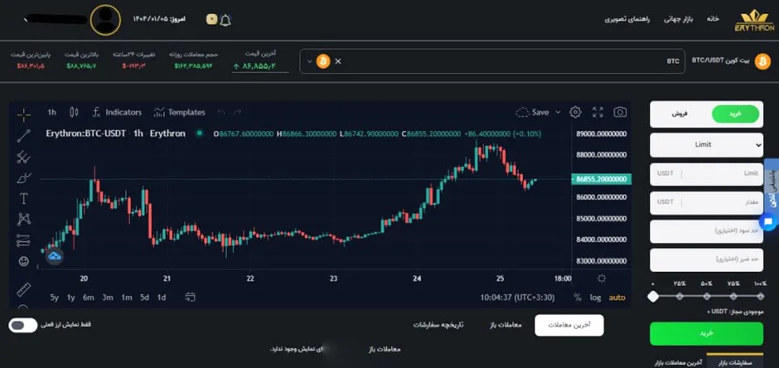Image resolution: width=779 pixels, height=368 pixels.
Task: Select the text annotation tool
Action: [x=23, y=199]
